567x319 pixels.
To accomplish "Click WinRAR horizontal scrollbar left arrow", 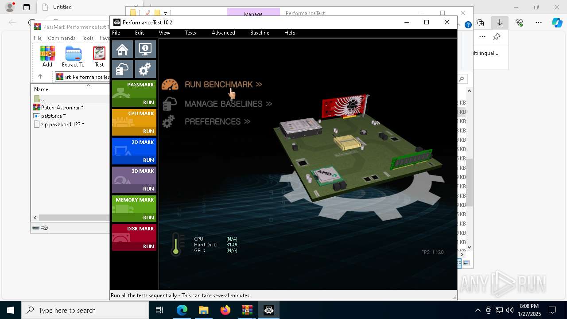I will 35,218.
